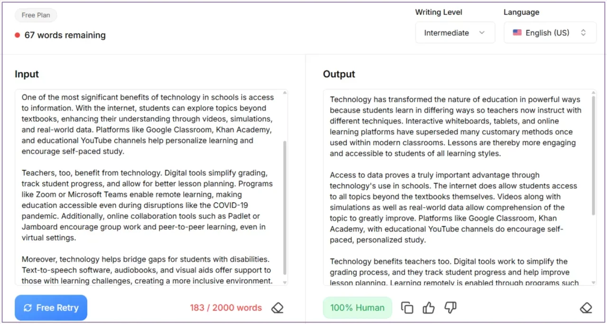Viewport: 607px width, 324px height.
Task: Open the Writing Level dropdown
Action: (455, 33)
